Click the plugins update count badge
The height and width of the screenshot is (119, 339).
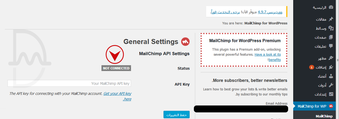[x=312, y=68]
